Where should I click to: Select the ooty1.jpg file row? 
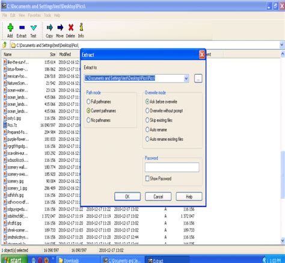point(41,118)
